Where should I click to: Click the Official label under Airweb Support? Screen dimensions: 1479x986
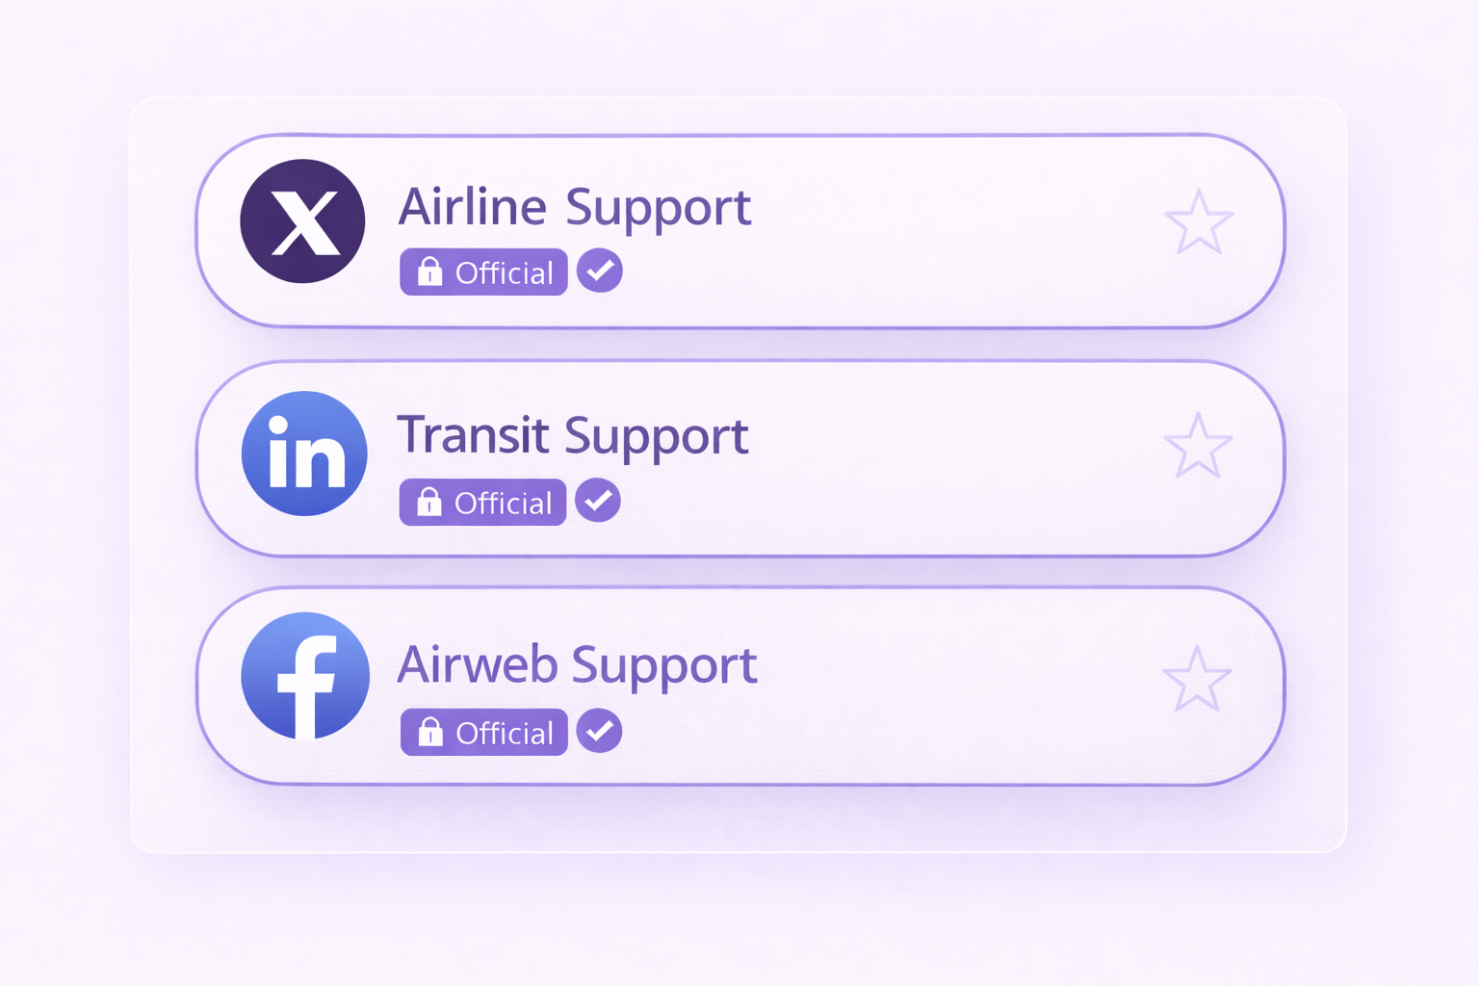tap(505, 734)
